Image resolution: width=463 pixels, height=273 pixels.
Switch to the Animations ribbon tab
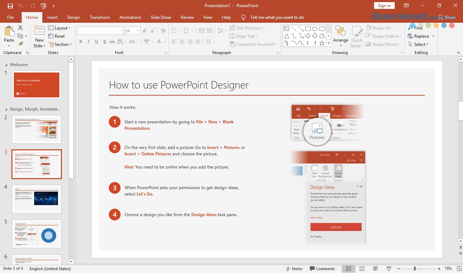point(130,17)
